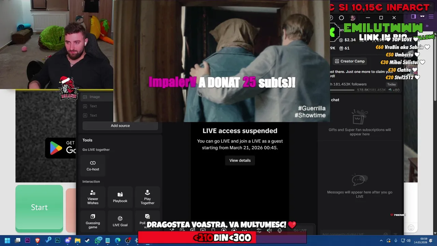Open Creator Camp
437x246 pixels.
pos(350,61)
